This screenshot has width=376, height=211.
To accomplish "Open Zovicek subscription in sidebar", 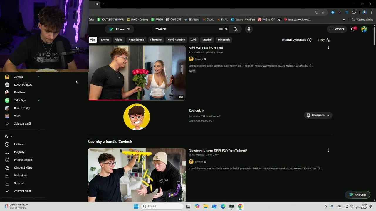I will click(x=23, y=77).
